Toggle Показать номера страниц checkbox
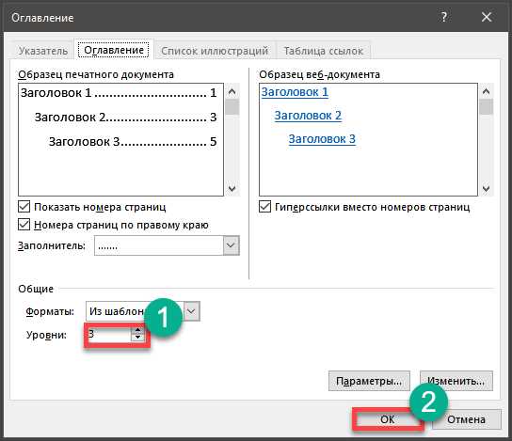512x441 pixels. point(24,207)
